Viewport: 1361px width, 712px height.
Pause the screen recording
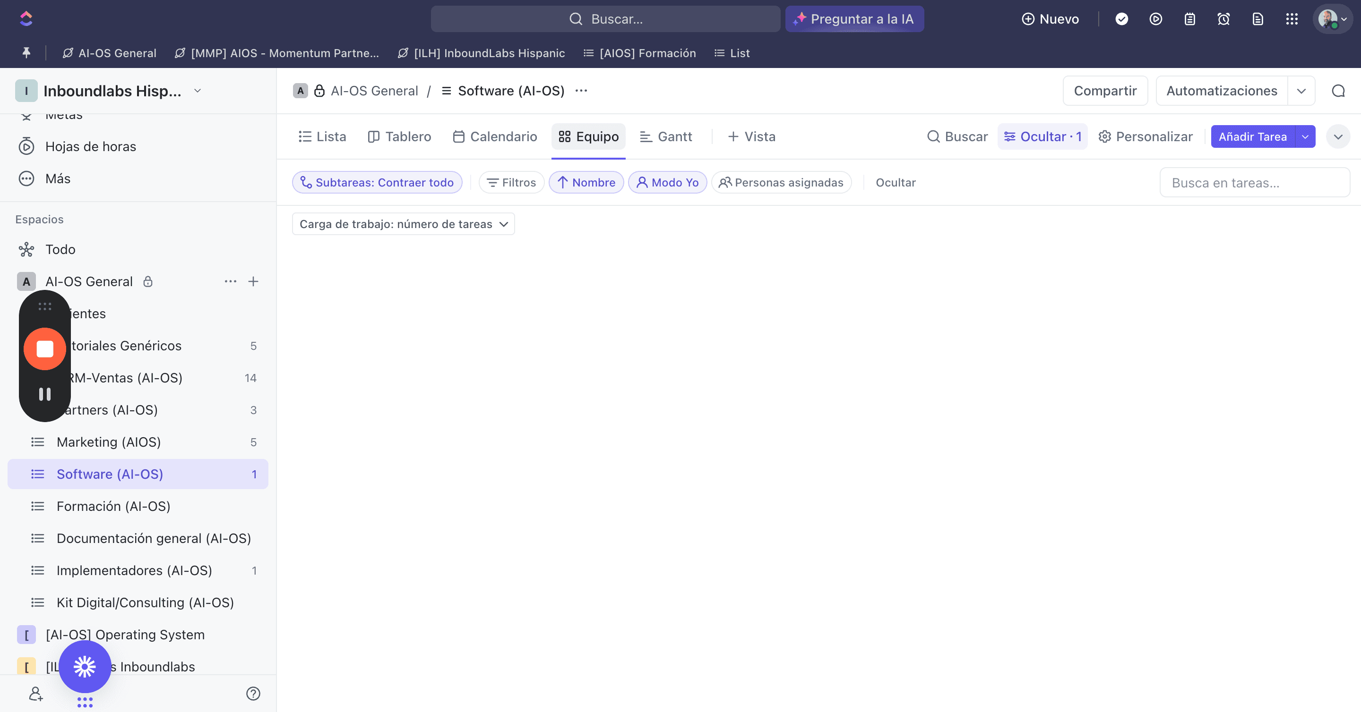[x=45, y=394]
